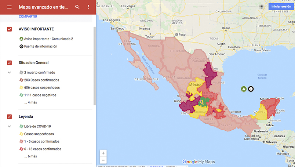The image size is (295, 167).
Task: Zoom in with the plus button
Action: point(103,153)
